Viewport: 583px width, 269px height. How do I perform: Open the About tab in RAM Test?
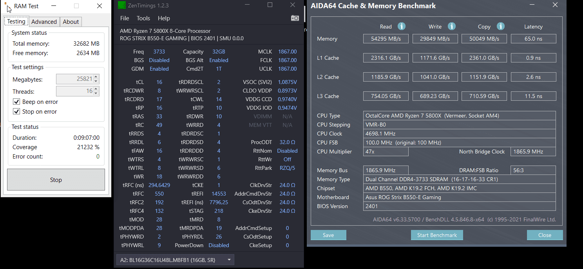point(71,22)
